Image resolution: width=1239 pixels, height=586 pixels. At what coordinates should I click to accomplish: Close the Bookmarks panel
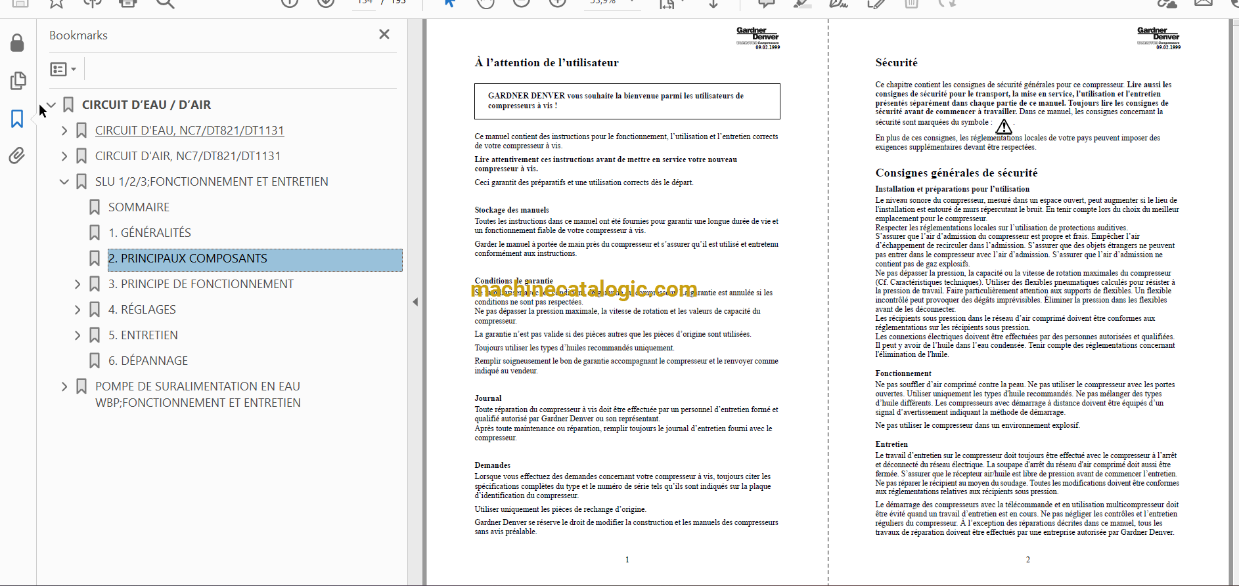tap(384, 34)
